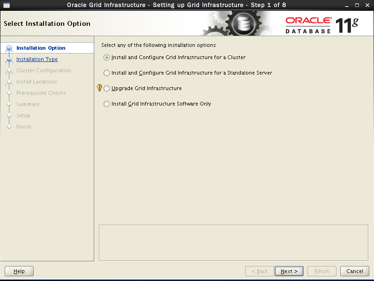This screenshot has width=374, height=281.
Task: Open Help for this installation step
Action: point(19,271)
